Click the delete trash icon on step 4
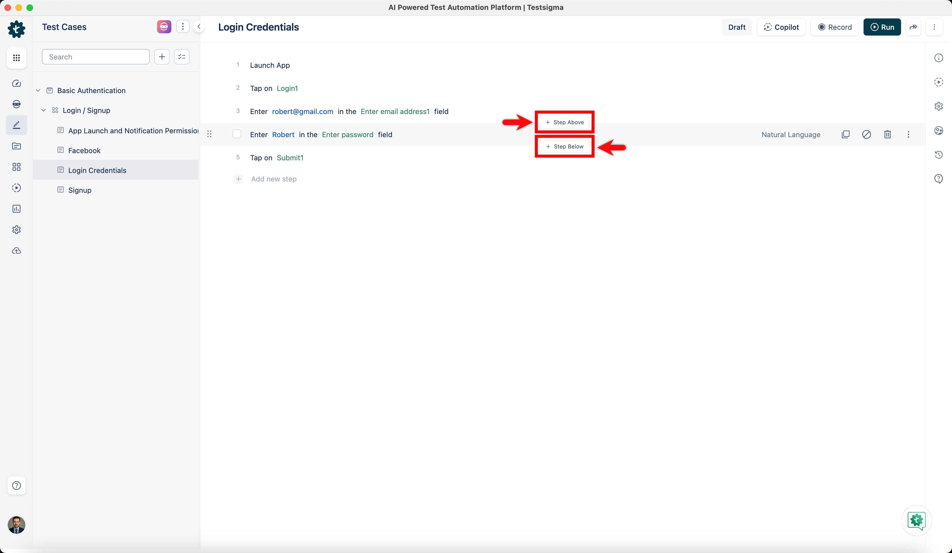This screenshot has height=553, width=952. pos(887,134)
